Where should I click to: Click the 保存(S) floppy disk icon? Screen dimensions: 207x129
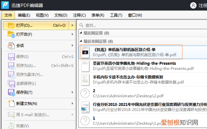[x=11, y=57]
